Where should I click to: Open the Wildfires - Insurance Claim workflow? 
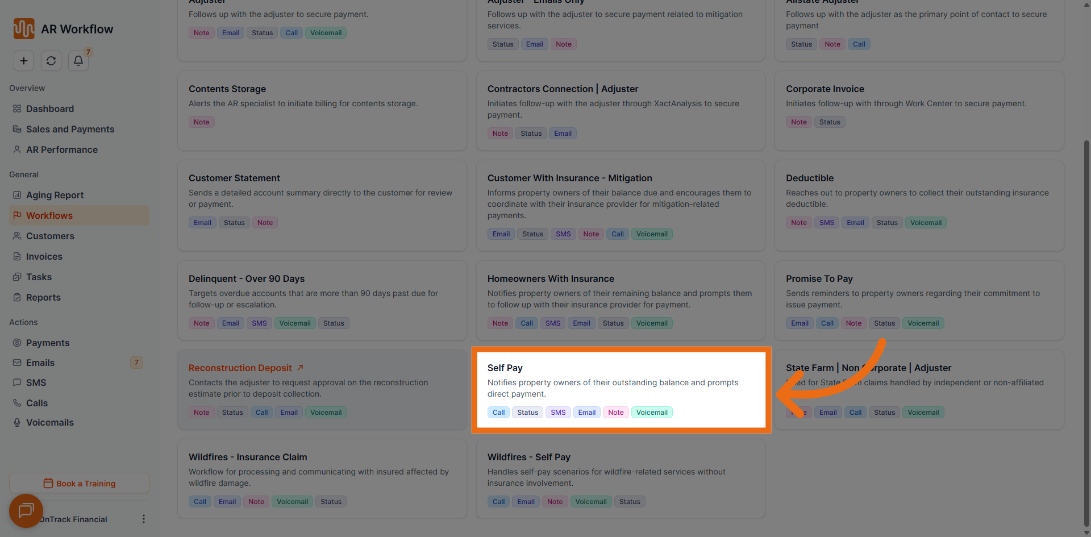tap(248, 457)
